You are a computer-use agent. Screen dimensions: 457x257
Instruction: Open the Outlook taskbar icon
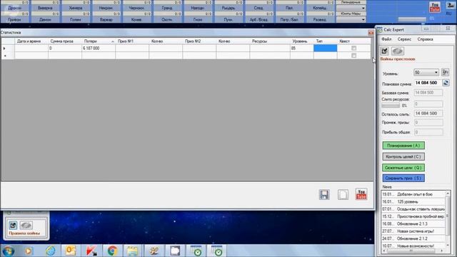coord(70,251)
